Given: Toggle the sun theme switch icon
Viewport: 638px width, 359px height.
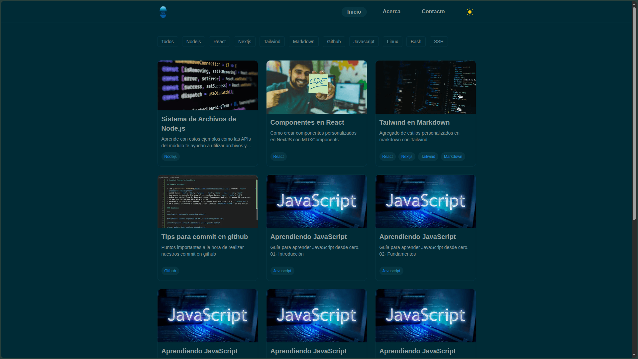Looking at the screenshot, I should [470, 12].
